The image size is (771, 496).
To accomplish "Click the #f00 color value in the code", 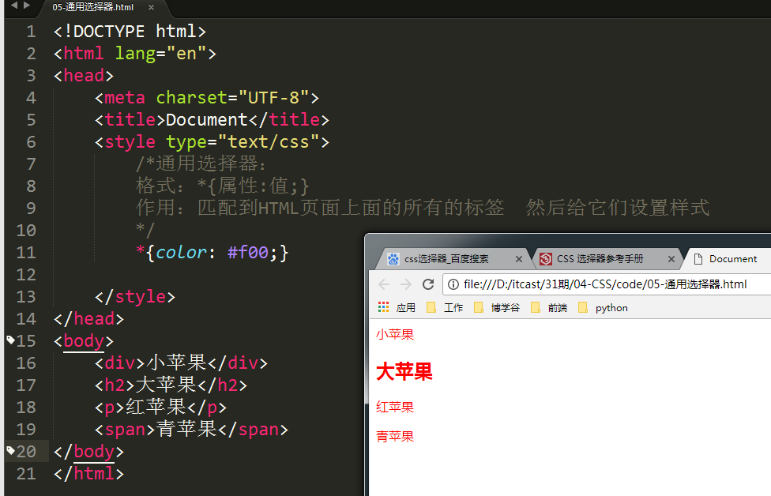I will (248, 253).
